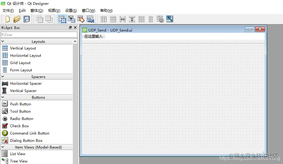
Task: Select the Vertical Spacer widget
Action: pos(23,91)
